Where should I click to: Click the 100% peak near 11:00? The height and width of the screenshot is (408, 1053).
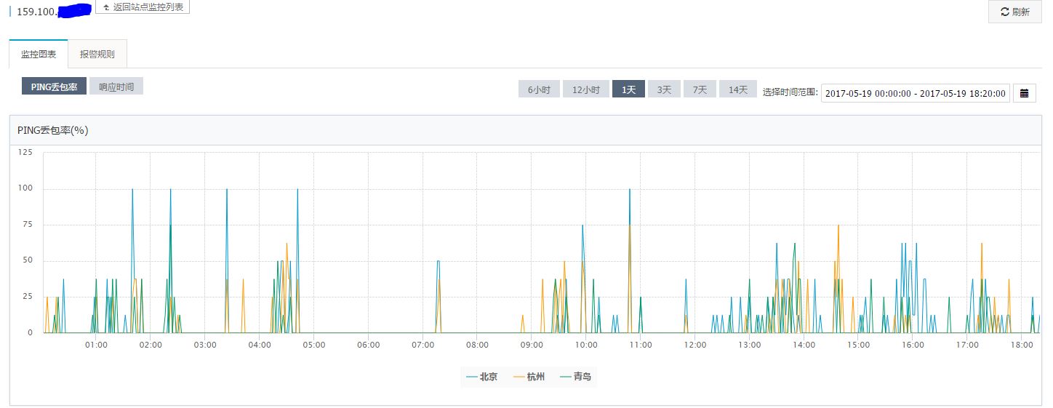630,190
